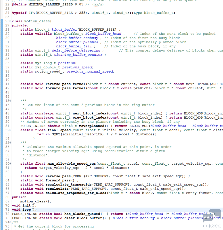Click SQRT call on line 53
The image size is (223, 230).
coord(56,134)
